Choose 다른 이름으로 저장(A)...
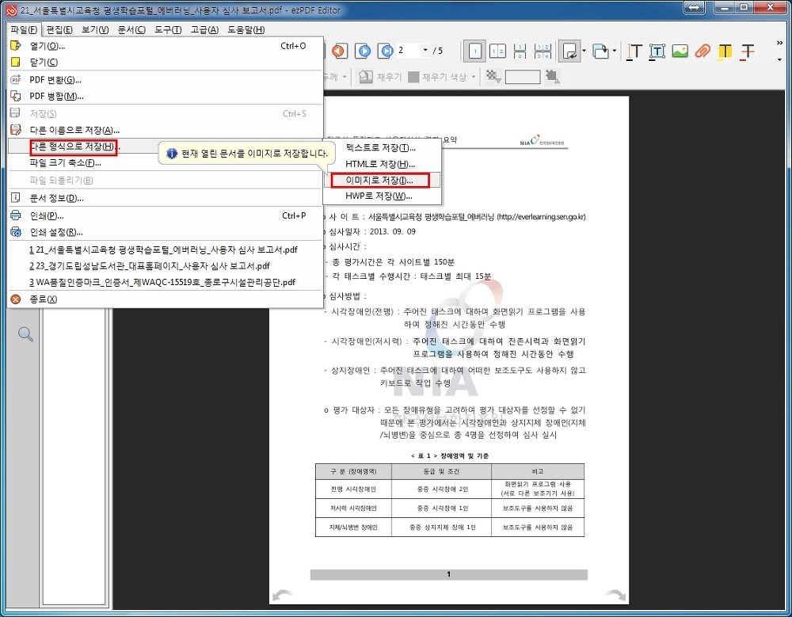792x617 pixels. click(166, 131)
